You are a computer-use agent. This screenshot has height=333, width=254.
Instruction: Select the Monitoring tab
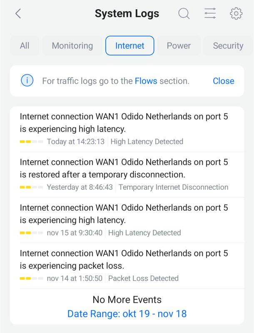tap(72, 45)
